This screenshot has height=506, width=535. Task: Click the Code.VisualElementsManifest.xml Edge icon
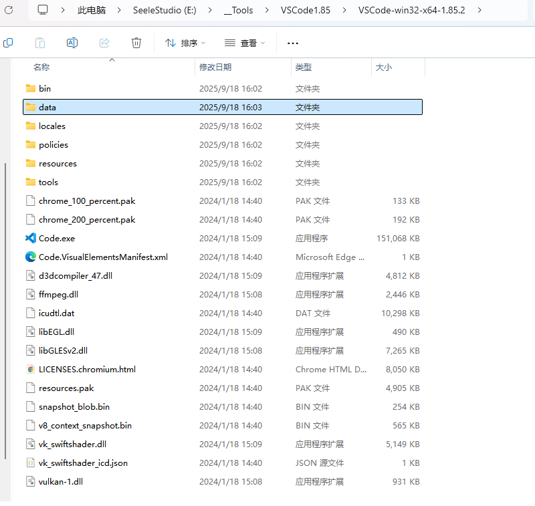[30, 257]
